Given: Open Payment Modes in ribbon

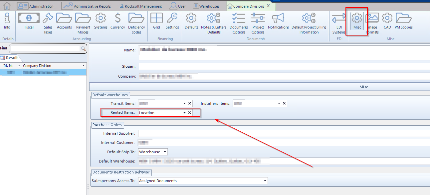Looking at the screenshot, I should (x=83, y=19).
